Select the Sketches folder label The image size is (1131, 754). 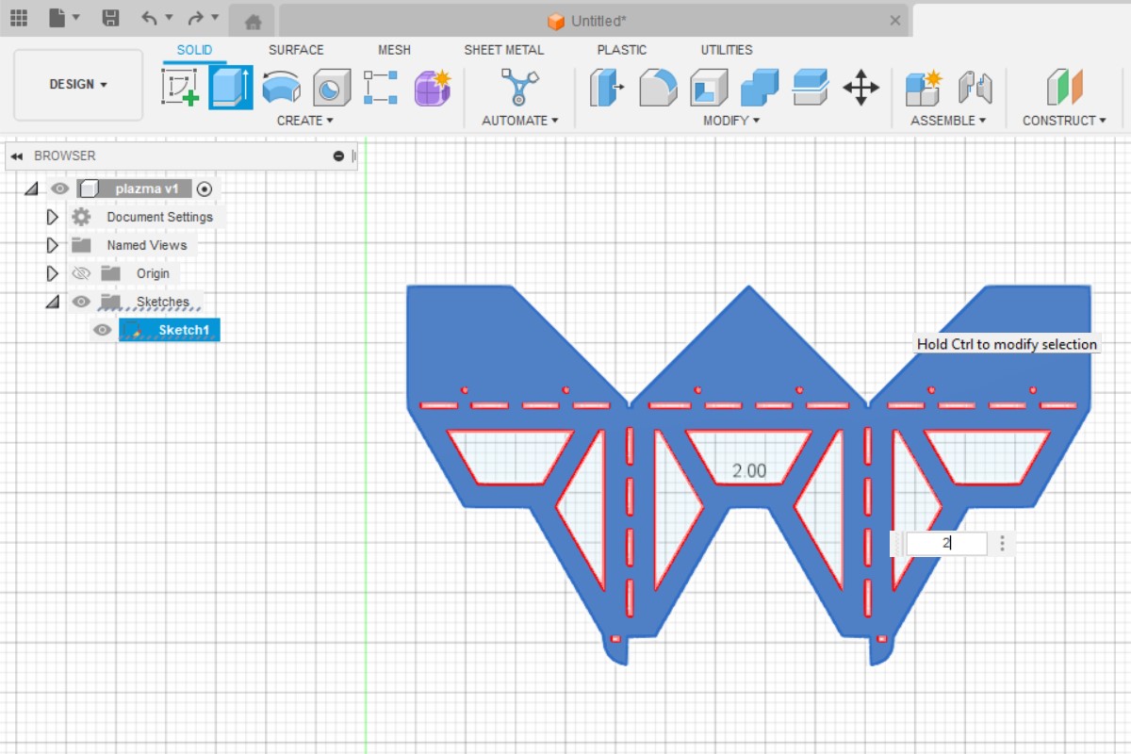click(x=162, y=303)
